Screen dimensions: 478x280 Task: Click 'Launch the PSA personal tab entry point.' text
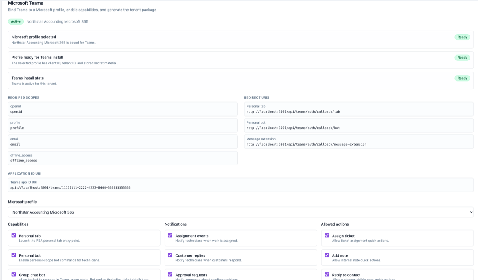coord(49,241)
